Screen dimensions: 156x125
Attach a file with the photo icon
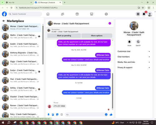click(x=53, y=115)
